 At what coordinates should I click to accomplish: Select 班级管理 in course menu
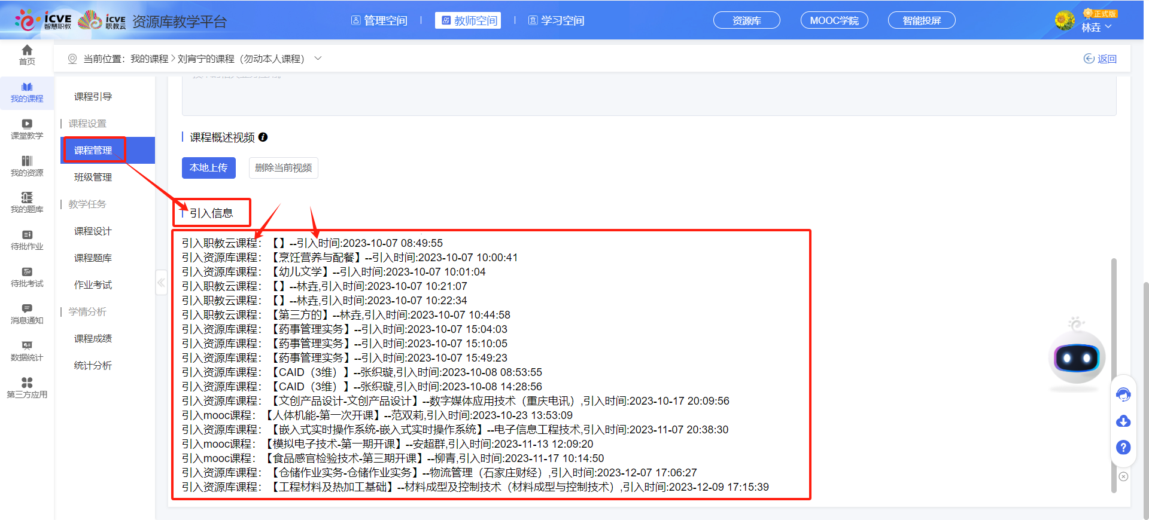click(x=93, y=177)
